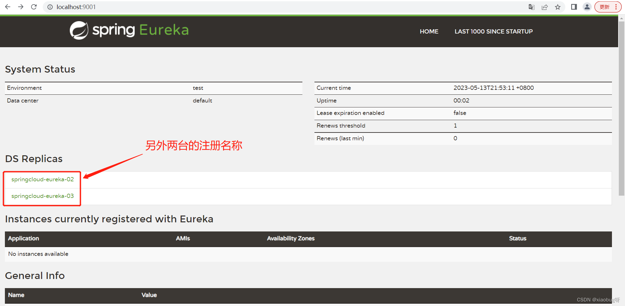Open the springcloud-eureka-02 replica link
This screenshot has width=625, height=306.
click(x=42, y=179)
